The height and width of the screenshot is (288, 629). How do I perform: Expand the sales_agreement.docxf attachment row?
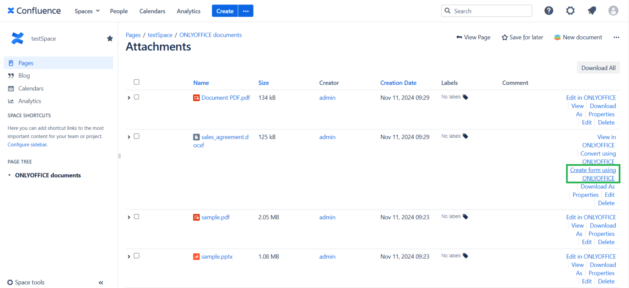pyautogui.click(x=129, y=136)
